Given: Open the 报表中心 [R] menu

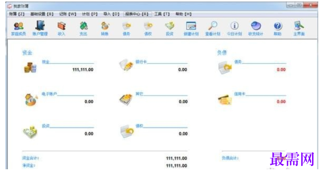Looking at the screenshot, I should 137,14.
